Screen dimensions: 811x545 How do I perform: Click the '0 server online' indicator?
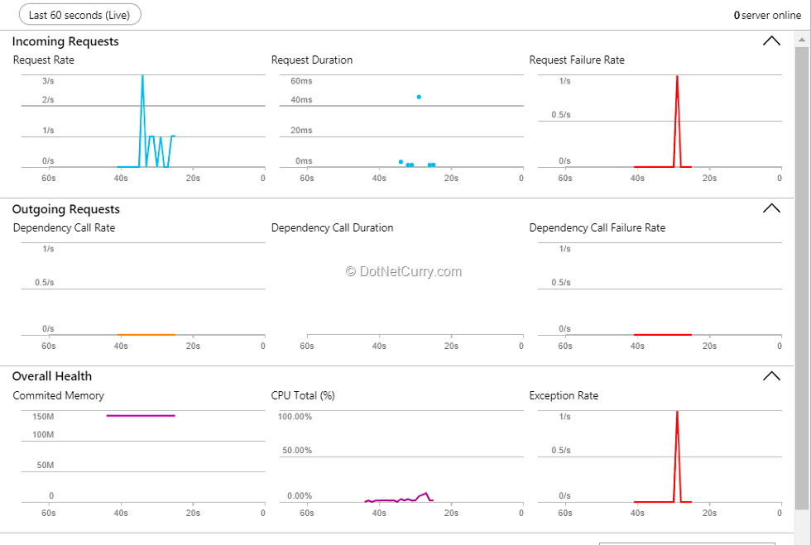click(x=766, y=15)
